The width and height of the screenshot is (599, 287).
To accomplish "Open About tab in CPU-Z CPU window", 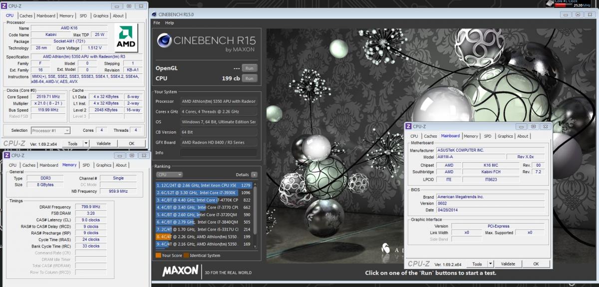I will pyautogui.click(x=118, y=15).
